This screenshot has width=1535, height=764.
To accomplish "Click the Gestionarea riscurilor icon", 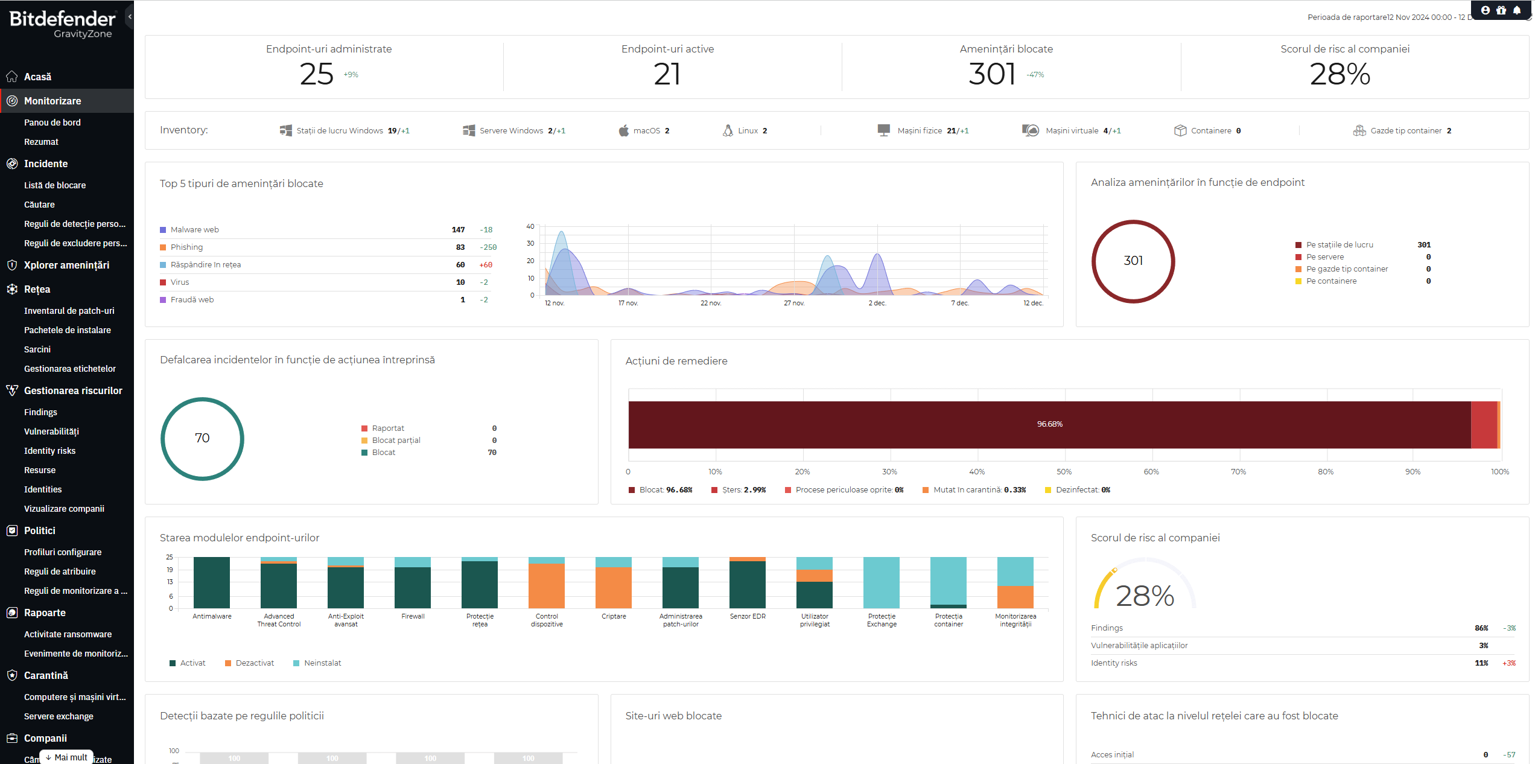I will pyautogui.click(x=11, y=390).
